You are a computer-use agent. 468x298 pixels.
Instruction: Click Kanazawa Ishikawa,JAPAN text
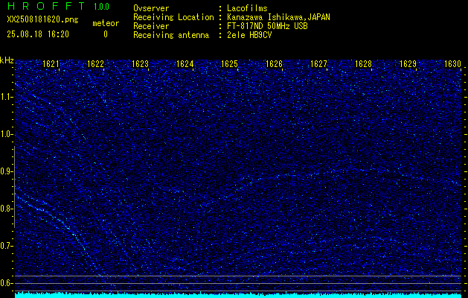(278, 17)
